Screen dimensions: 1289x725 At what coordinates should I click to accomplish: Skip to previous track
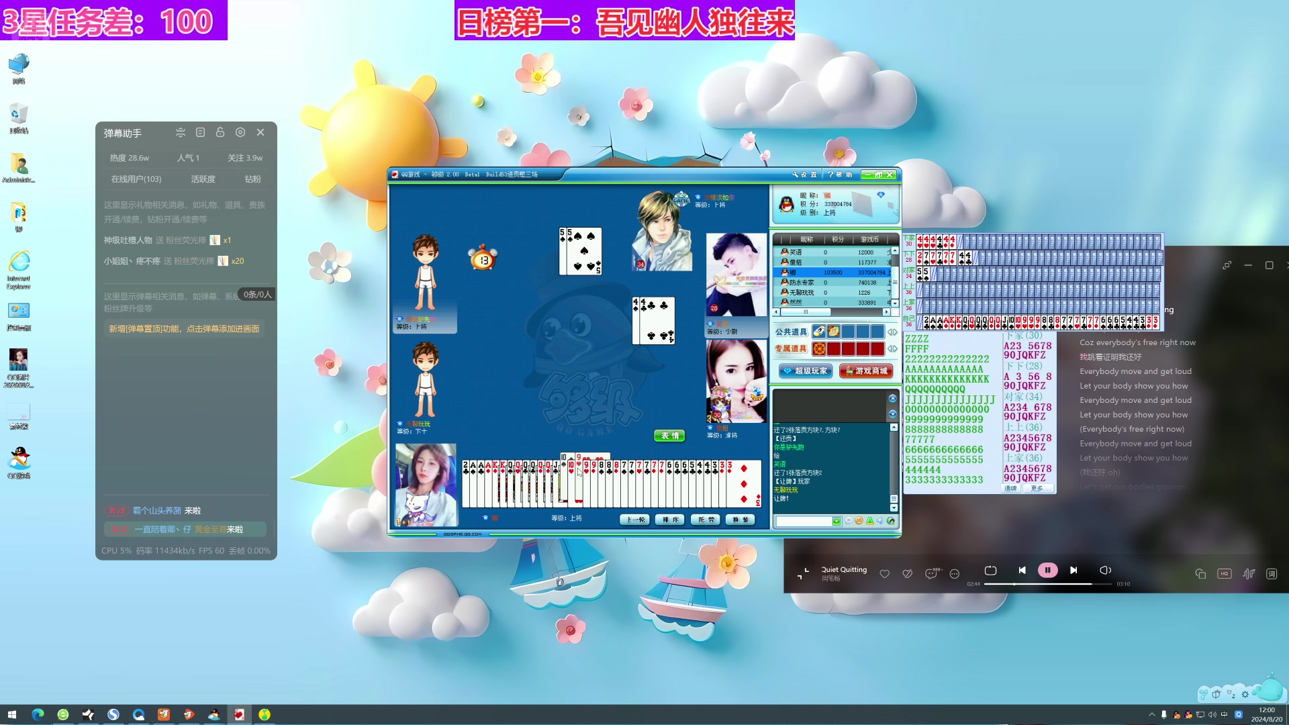point(1022,571)
